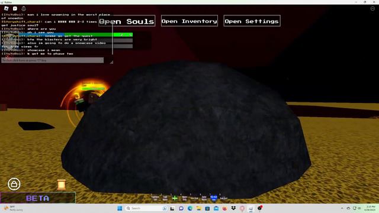The height and width of the screenshot is (213, 379).
Task: Open File Explorer from taskbar
Action: 199,208
